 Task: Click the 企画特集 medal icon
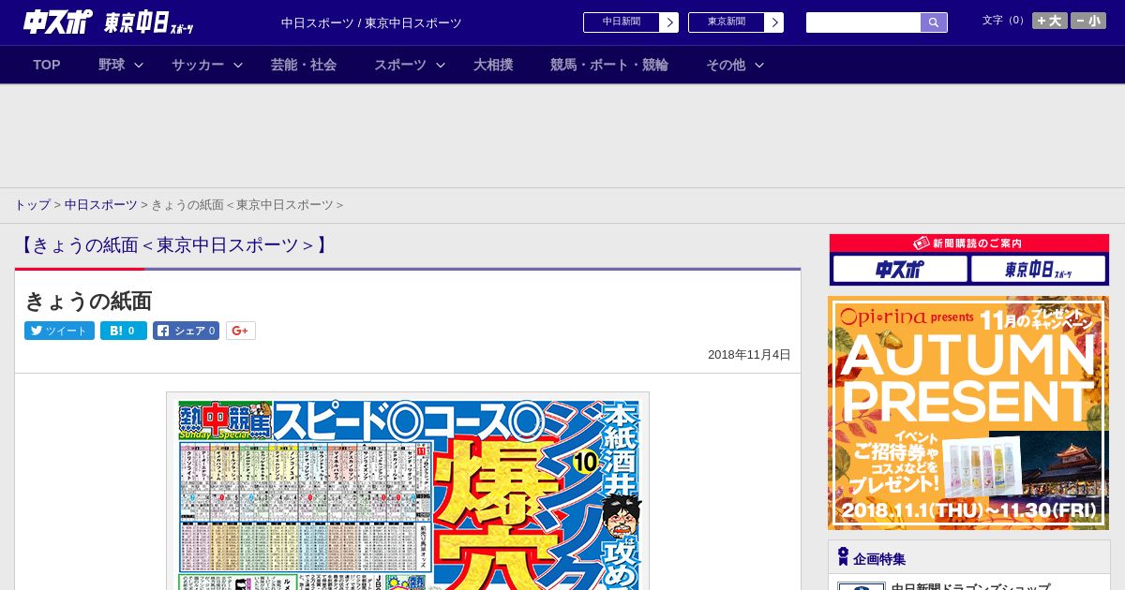[843, 557]
